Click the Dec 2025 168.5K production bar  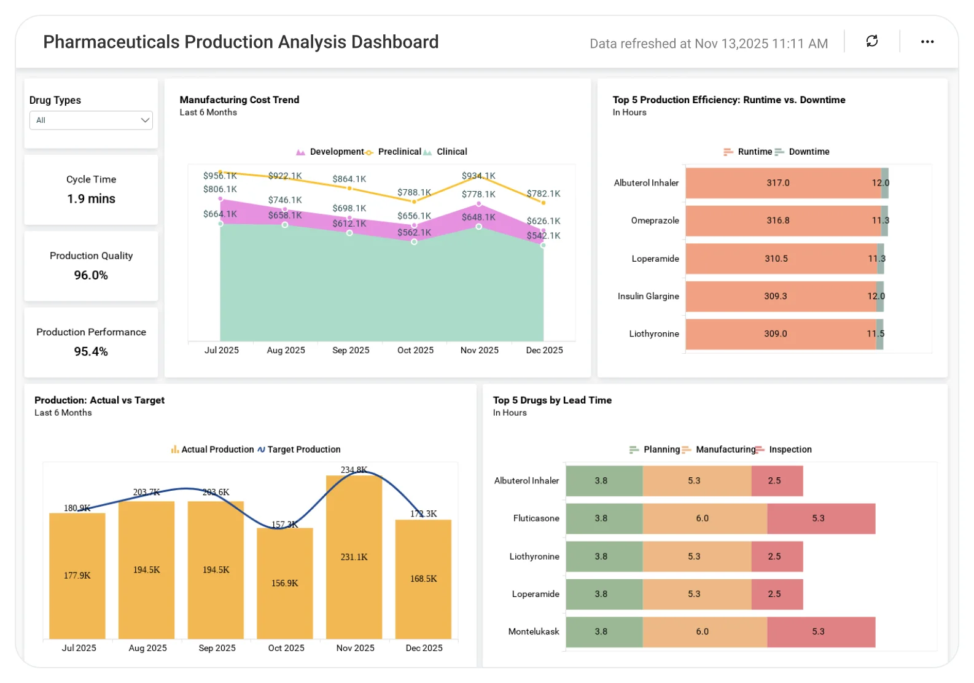click(424, 579)
